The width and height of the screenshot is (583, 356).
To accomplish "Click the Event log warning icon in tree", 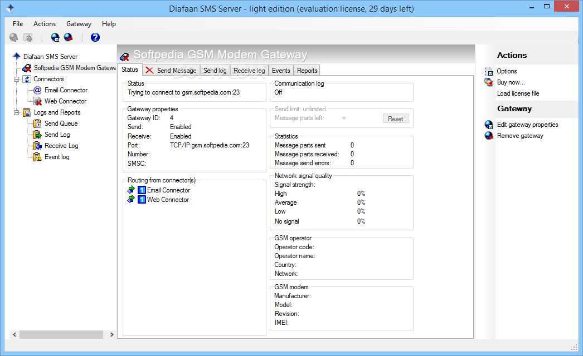I will pyautogui.click(x=37, y=157).
